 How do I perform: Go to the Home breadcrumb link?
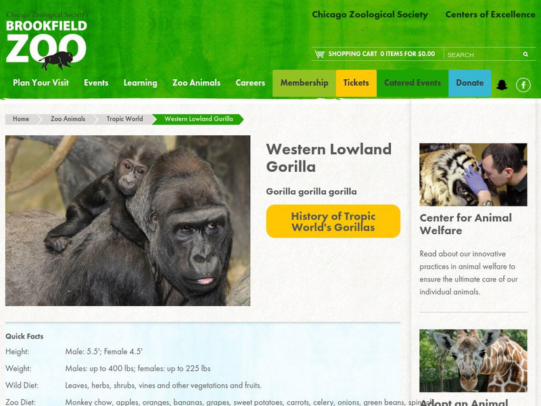tap(21, 119)
